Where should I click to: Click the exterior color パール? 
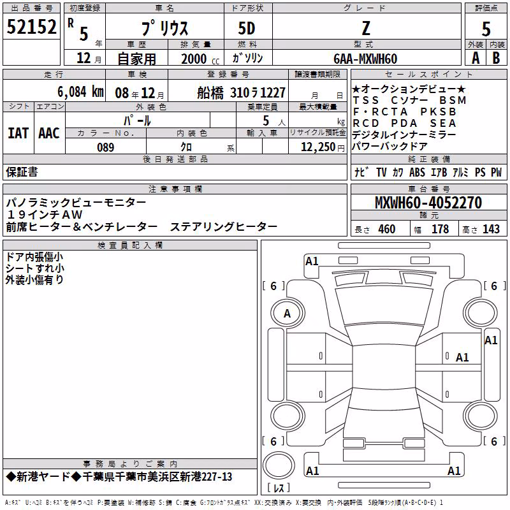click(137, 120)
